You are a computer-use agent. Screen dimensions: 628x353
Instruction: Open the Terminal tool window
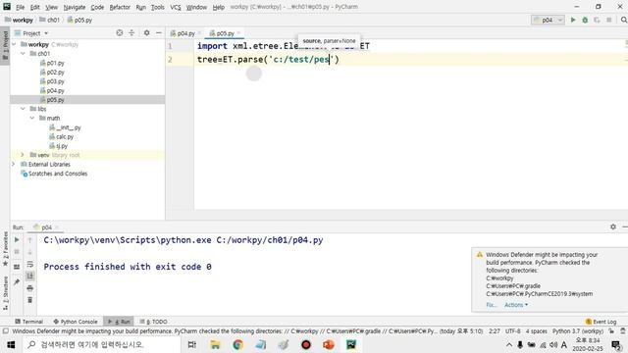click(28, 322)
